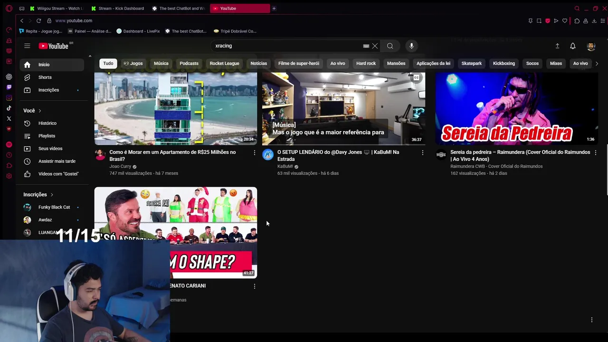Open YouTube notifications bell
The image size is (608, 342).
click(x=573, y=46)
